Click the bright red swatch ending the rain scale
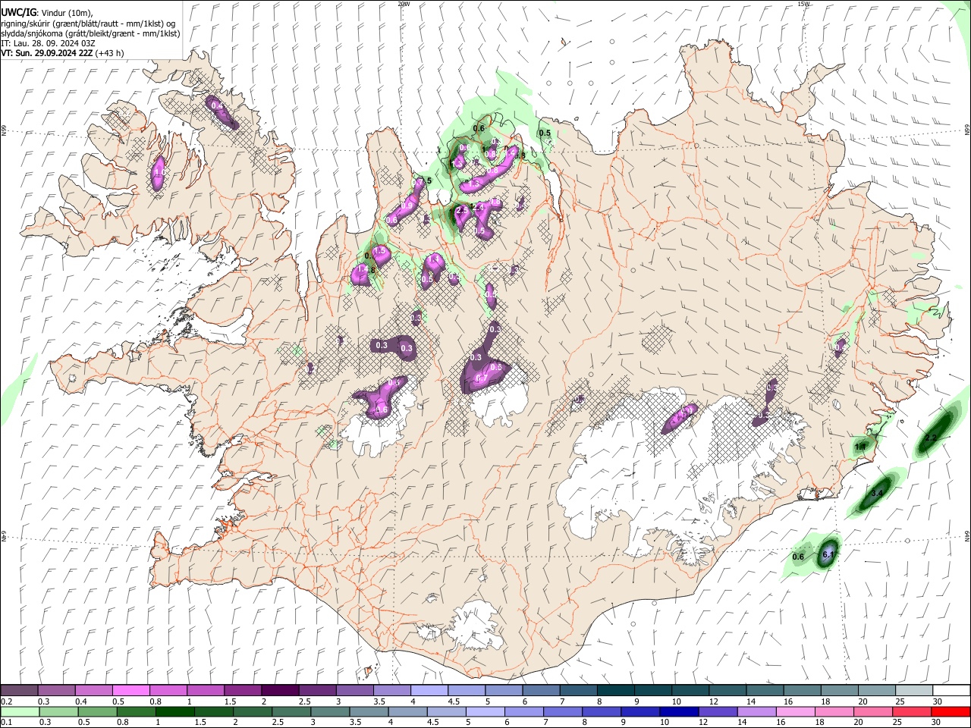This screenshot has width=971, height=728. (x=951, y=711)
